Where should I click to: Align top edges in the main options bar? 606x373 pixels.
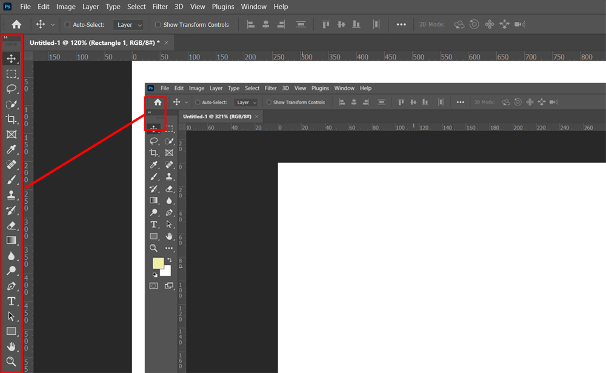click(x=326, y=24)
